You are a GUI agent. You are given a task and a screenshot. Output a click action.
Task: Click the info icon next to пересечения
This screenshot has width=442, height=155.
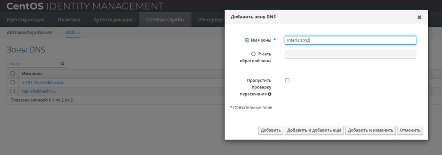pos(269,94)
